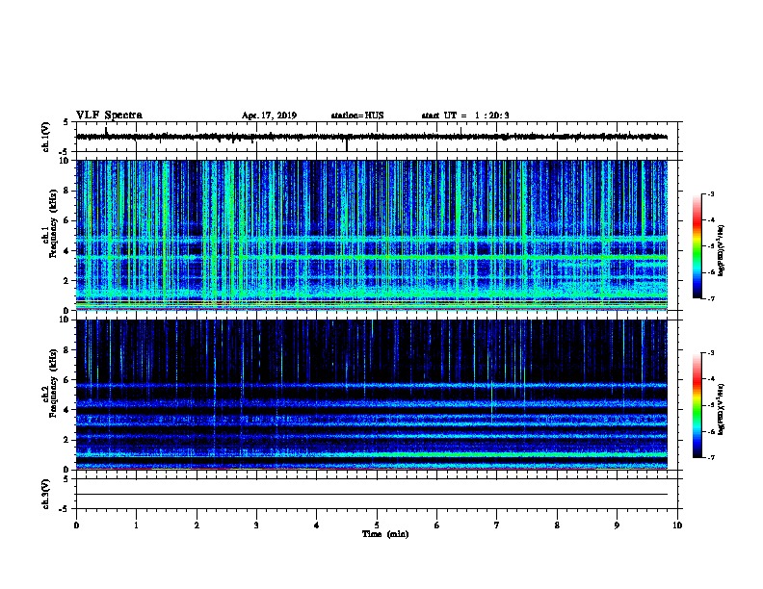Click the "-3" label on ch.2 colorbar
This screenshot has width=763, height=589.
(x=711, y=353)
